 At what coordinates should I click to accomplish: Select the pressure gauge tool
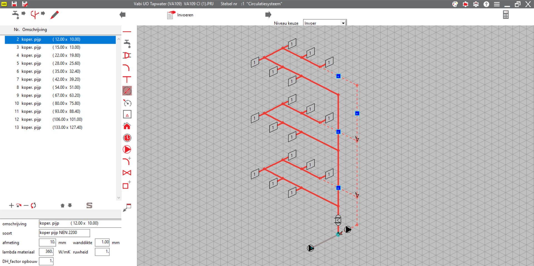click(x=127, y=103)
